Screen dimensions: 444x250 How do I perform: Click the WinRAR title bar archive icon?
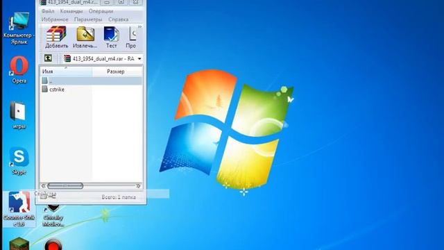click(x=43, y=2)
